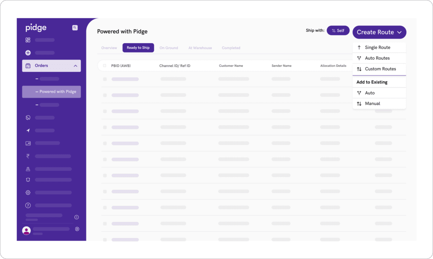
Task: Click the logout arrow icon beside avatar
Action: [77, 229]
